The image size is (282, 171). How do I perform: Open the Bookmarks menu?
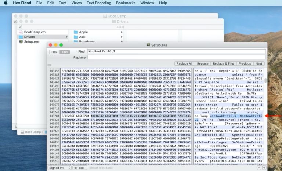tap(126, 3)
